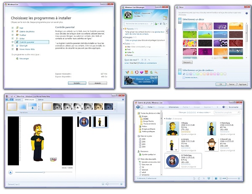This screenshot has height=194, width=252.
Task: Click the zoom out icon in Photo Gallery
Action: (x=220, y=178)
